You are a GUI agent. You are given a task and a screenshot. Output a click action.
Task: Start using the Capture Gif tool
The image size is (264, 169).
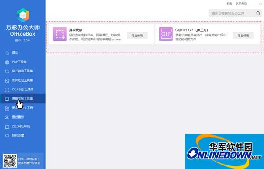[x=243, y=36]
